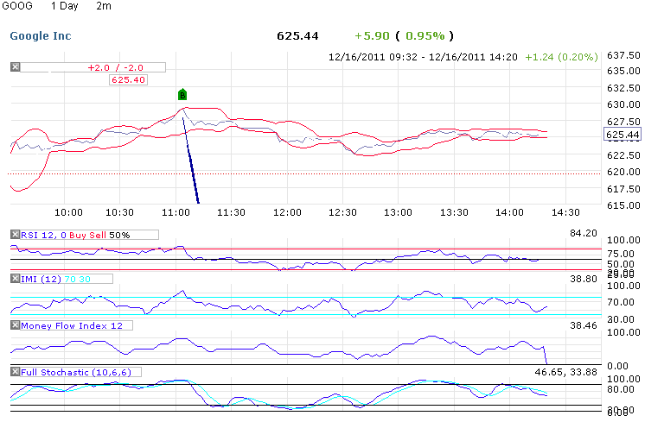The width and height of the screenshot is (664, 422).
Task: Remove the IMI (12) indicator panel
Action: click(x=16, y=278)
